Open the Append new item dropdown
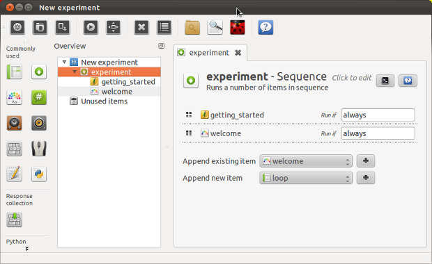This screenshot has width=432, height=264. (306, 178)
